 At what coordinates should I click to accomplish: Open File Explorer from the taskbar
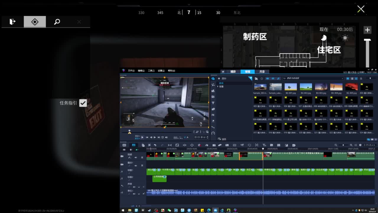pyautogui.click(x=130, y=210)
